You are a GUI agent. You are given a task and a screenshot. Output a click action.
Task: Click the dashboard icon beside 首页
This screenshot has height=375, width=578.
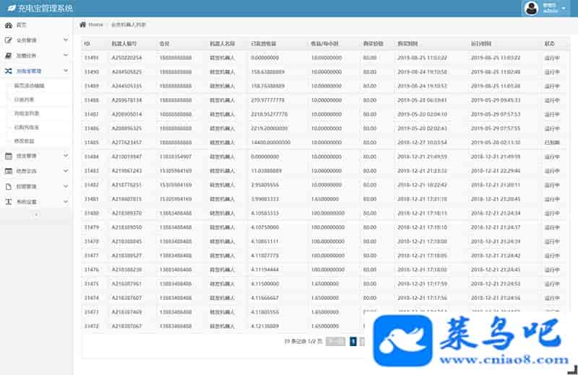[x=9, y=25]
